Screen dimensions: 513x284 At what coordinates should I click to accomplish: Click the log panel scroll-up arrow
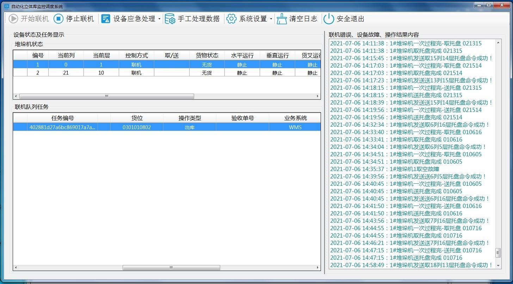tap(498, 43)
